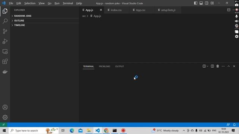Image resolution: width=239 pixels, height=134 pixels.
Task: Toggle primary side bar layout icon
Action: 196,3
